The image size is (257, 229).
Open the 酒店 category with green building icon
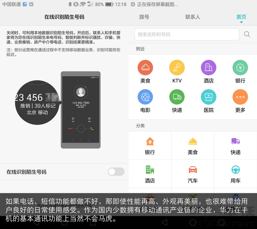[x=150, y=174]
